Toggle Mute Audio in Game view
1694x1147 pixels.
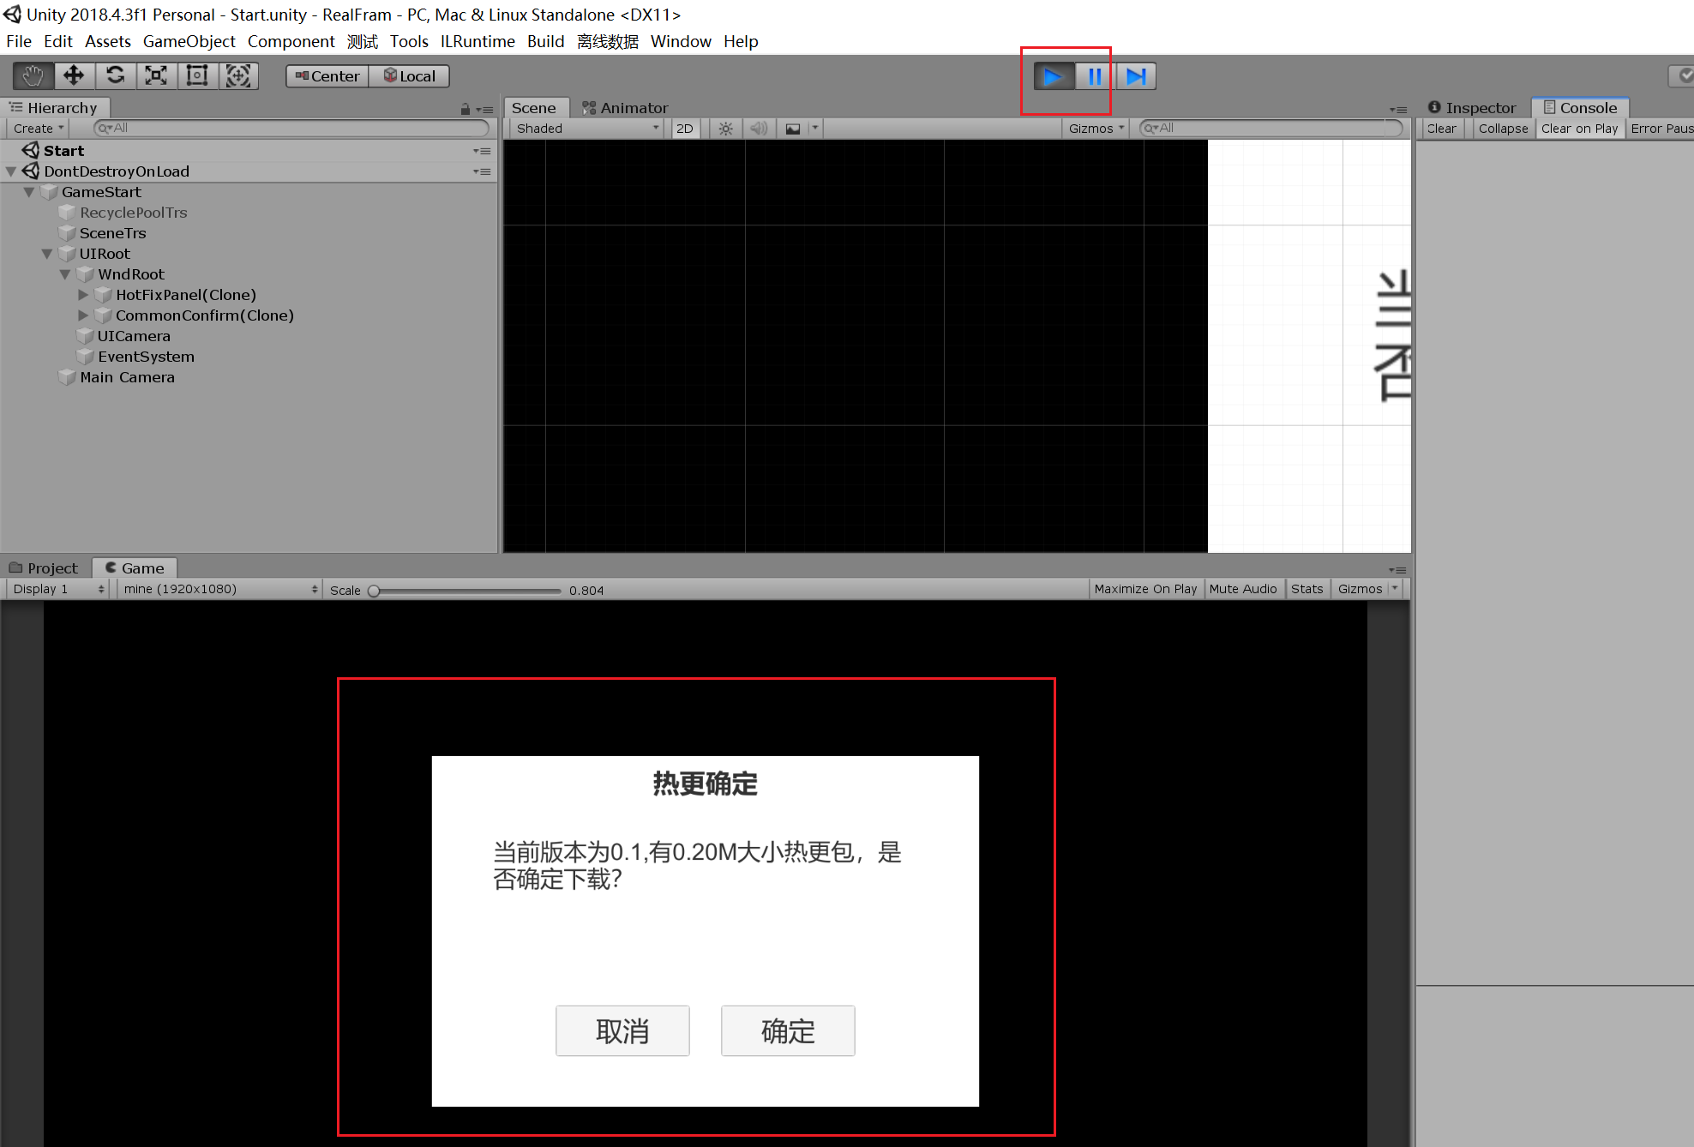click(1242, 589)
